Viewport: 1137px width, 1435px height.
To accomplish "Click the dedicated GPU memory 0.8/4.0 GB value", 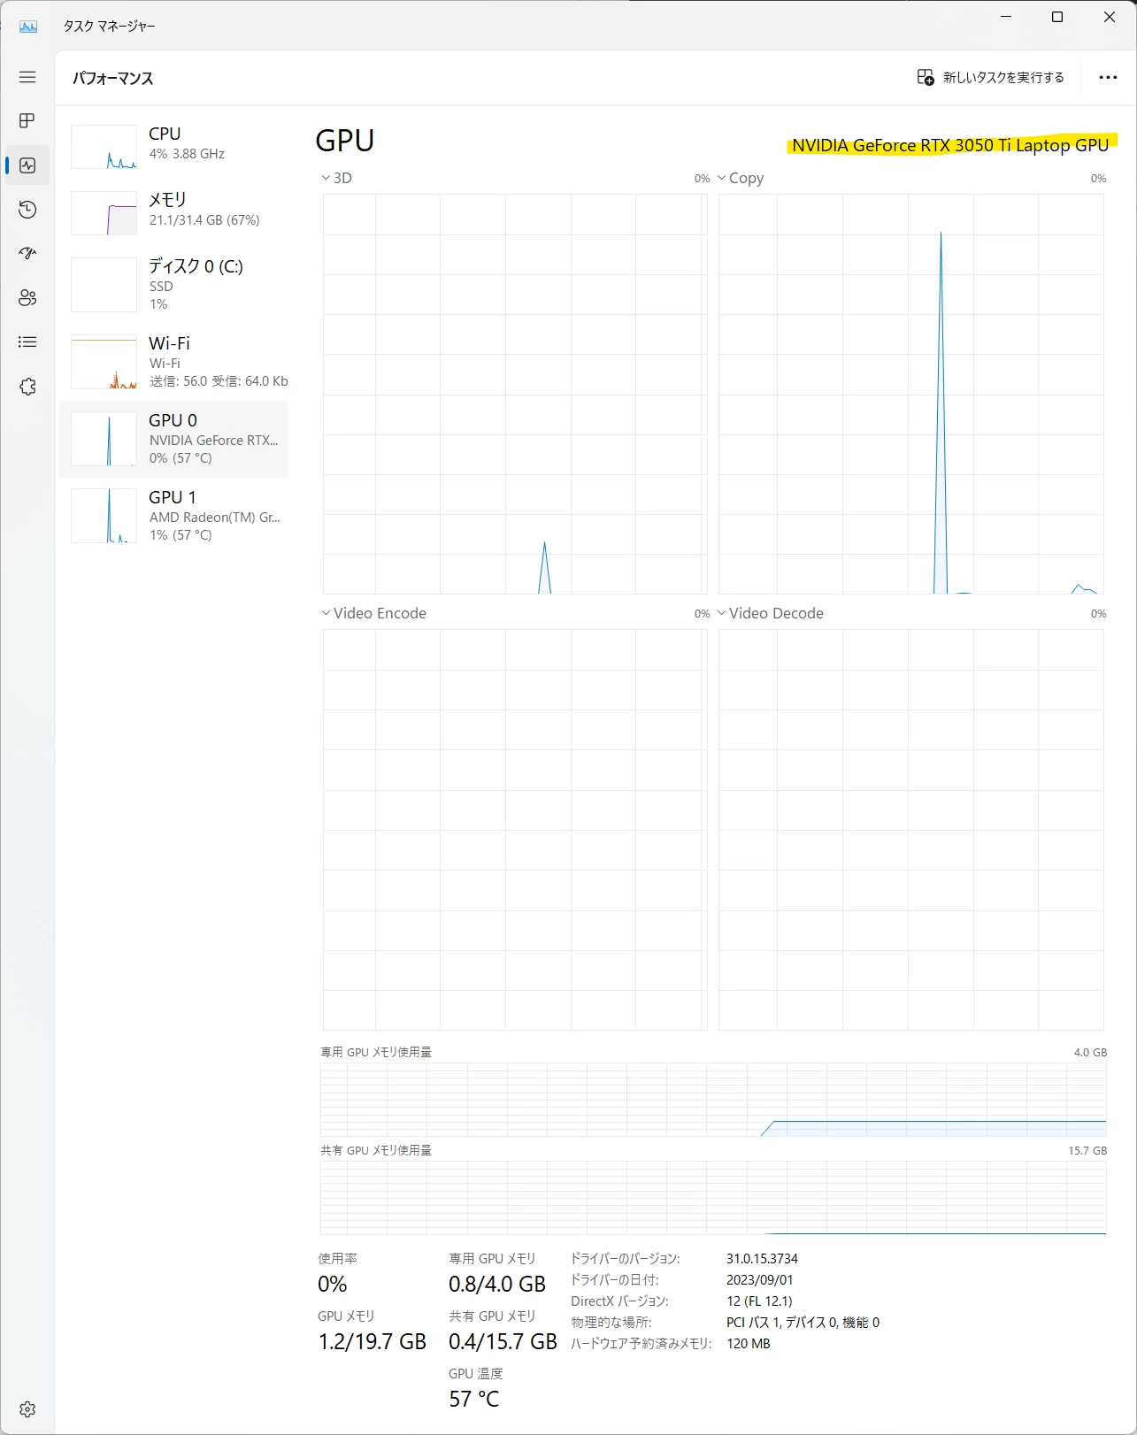I will click(x=497, y=1284).
